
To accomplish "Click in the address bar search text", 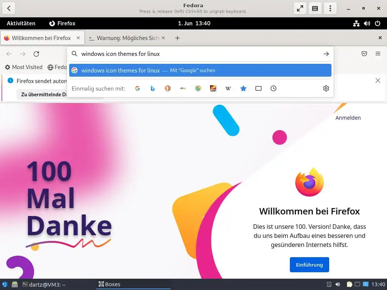I will coord(121,54).
